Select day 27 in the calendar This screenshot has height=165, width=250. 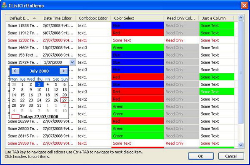pyautogui.click(x=65, y=100)
